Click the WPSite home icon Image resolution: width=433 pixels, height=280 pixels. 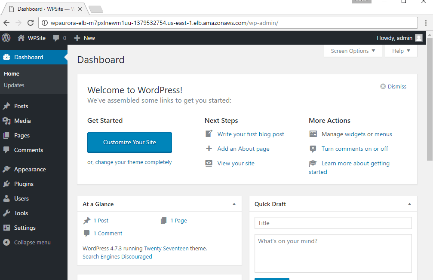coord(21,38)
